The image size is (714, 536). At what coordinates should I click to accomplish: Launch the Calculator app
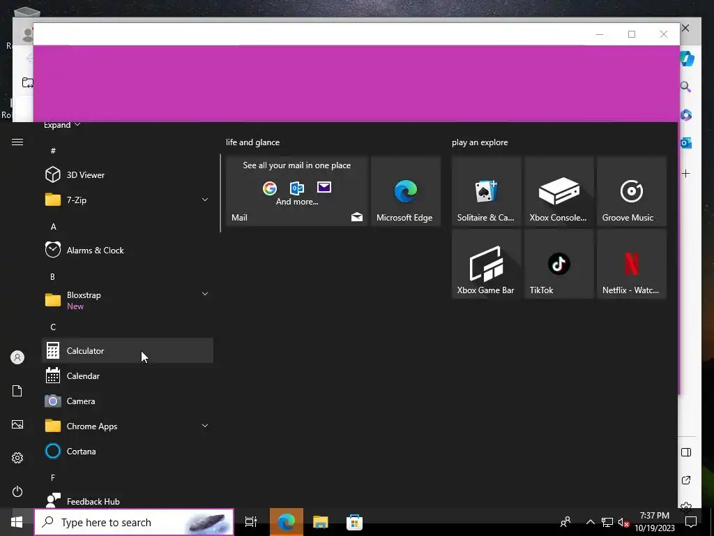(x=128, y=350)
